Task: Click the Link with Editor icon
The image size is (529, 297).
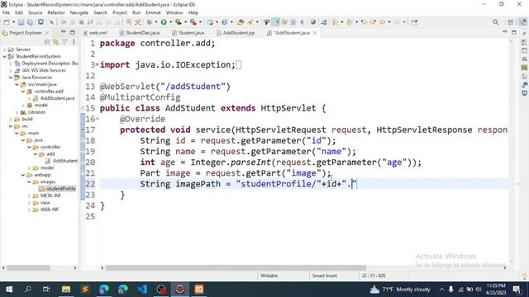Action: coord(55,42)
